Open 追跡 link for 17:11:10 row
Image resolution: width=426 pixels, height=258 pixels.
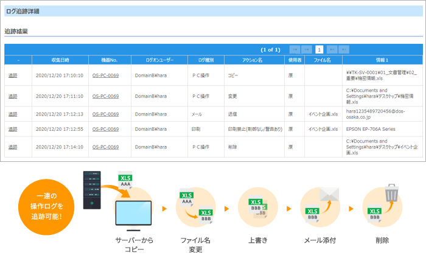coord(13,96)
